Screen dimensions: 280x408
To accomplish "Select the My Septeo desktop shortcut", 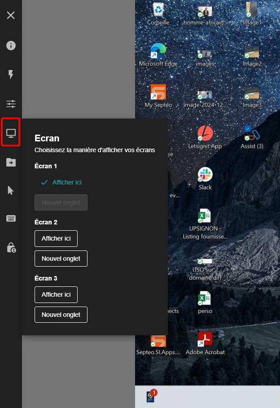I will click(158, 96).
